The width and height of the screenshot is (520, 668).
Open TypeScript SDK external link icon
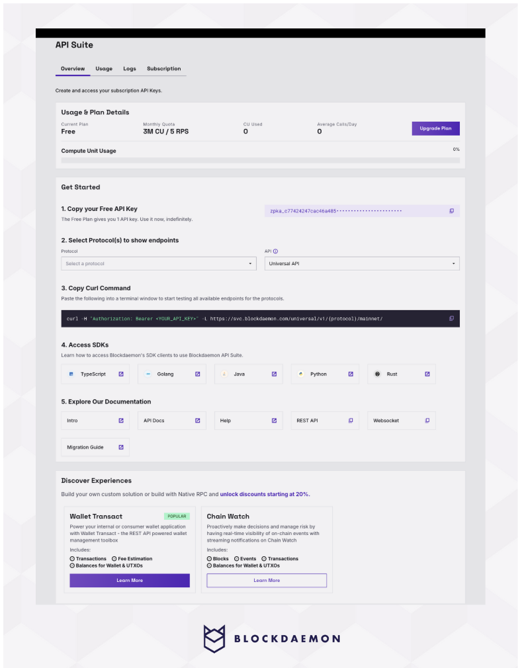tap(121, 374)
